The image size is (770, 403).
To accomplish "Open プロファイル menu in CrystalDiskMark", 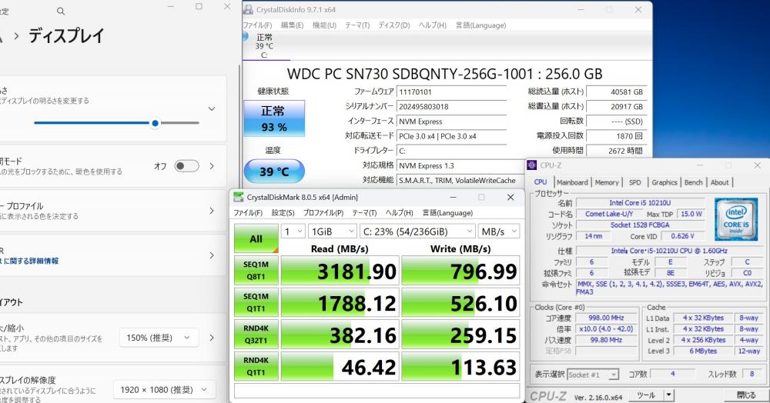I will (x=323, y=213).
